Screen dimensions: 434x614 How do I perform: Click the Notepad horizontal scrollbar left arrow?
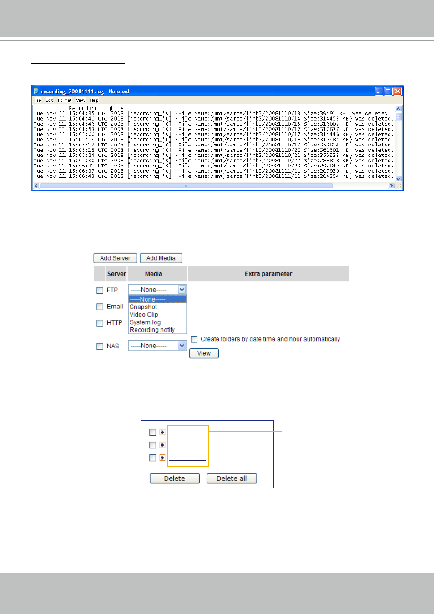(x=36, y=186)
